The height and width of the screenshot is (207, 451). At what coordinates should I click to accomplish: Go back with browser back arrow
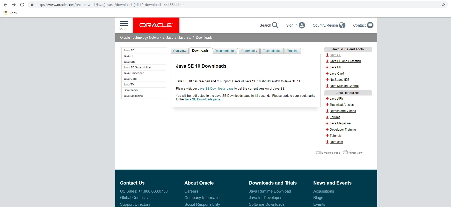click(5, 5)
